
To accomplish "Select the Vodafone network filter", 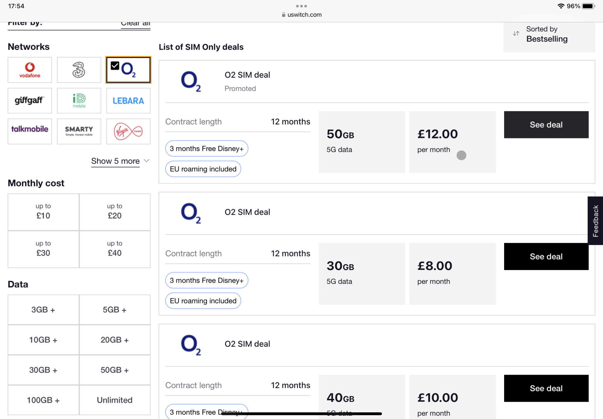I will (30, 70).
